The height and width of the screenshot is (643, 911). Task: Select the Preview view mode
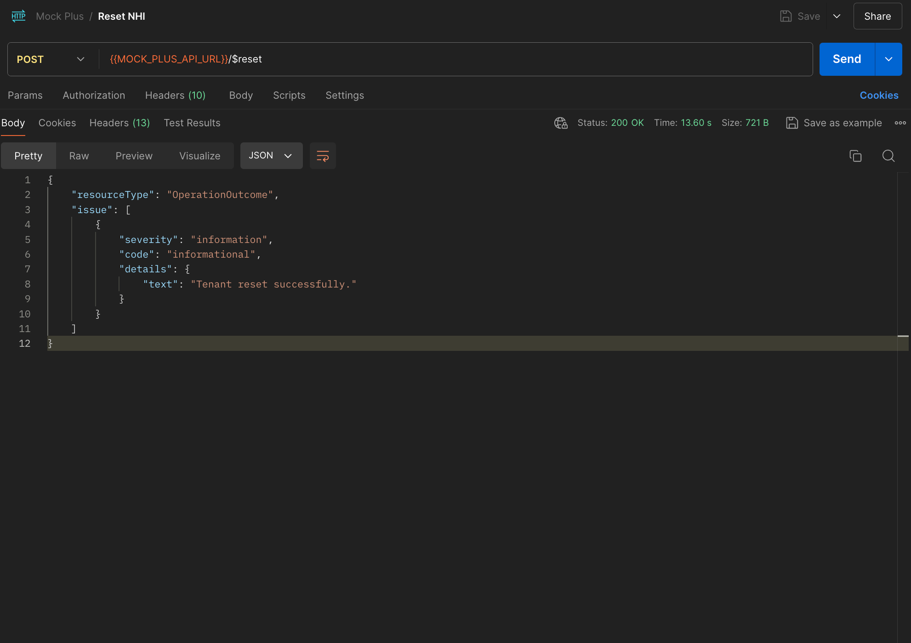pyautogui.click(x=134, y=156)
